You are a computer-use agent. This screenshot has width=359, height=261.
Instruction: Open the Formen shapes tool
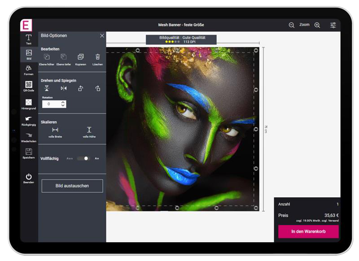click(29, 70)
